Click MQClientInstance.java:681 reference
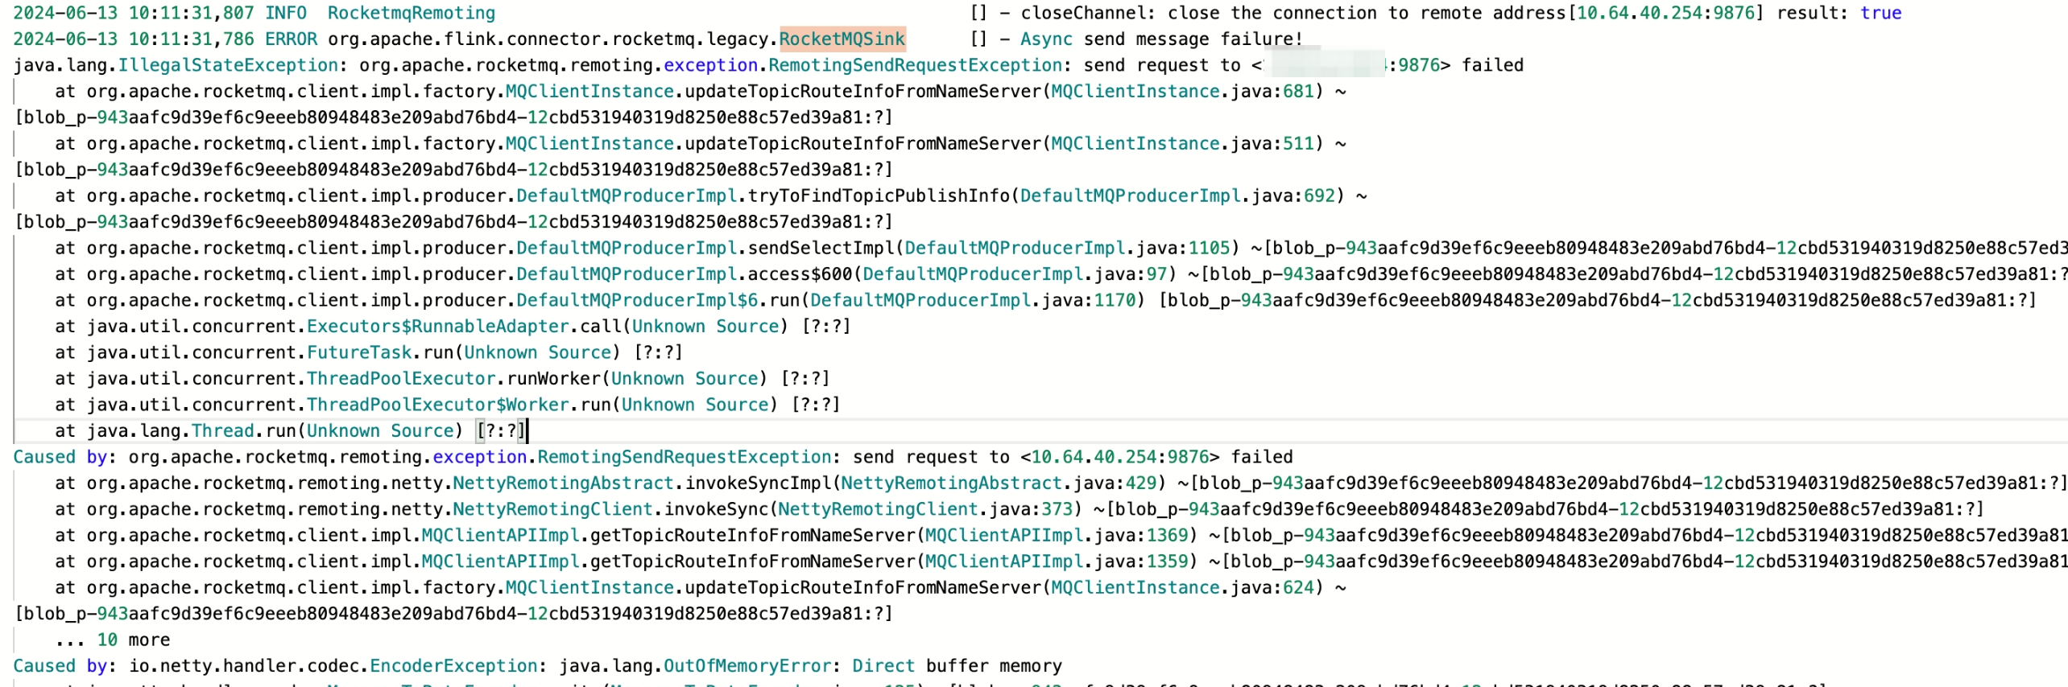The height and width of the screenshot is (687, 2068). pyautogui.click(x=1182, y=91)
